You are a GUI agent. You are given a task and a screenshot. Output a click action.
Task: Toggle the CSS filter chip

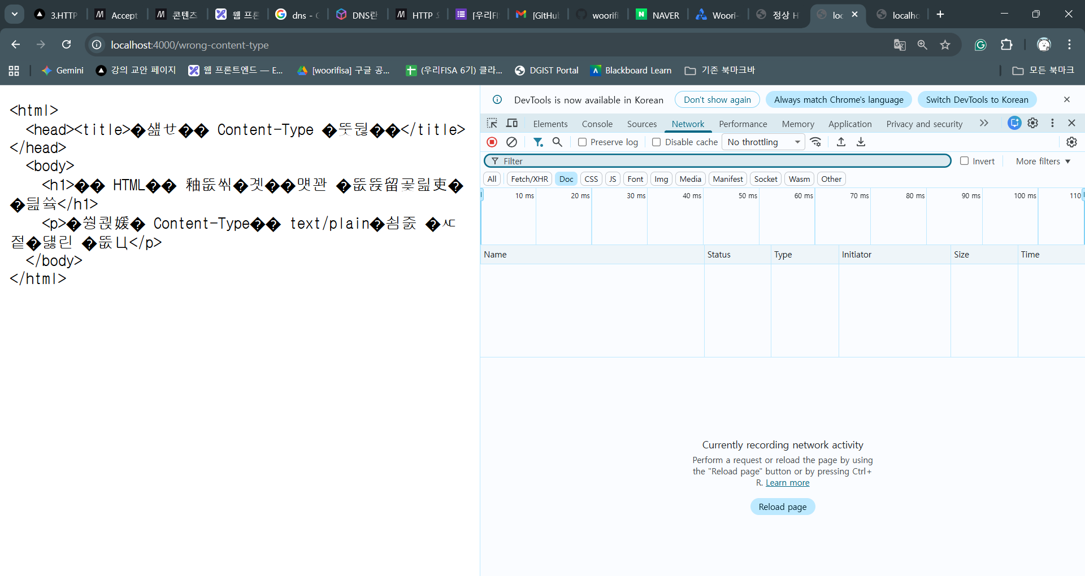coord(591,179)
